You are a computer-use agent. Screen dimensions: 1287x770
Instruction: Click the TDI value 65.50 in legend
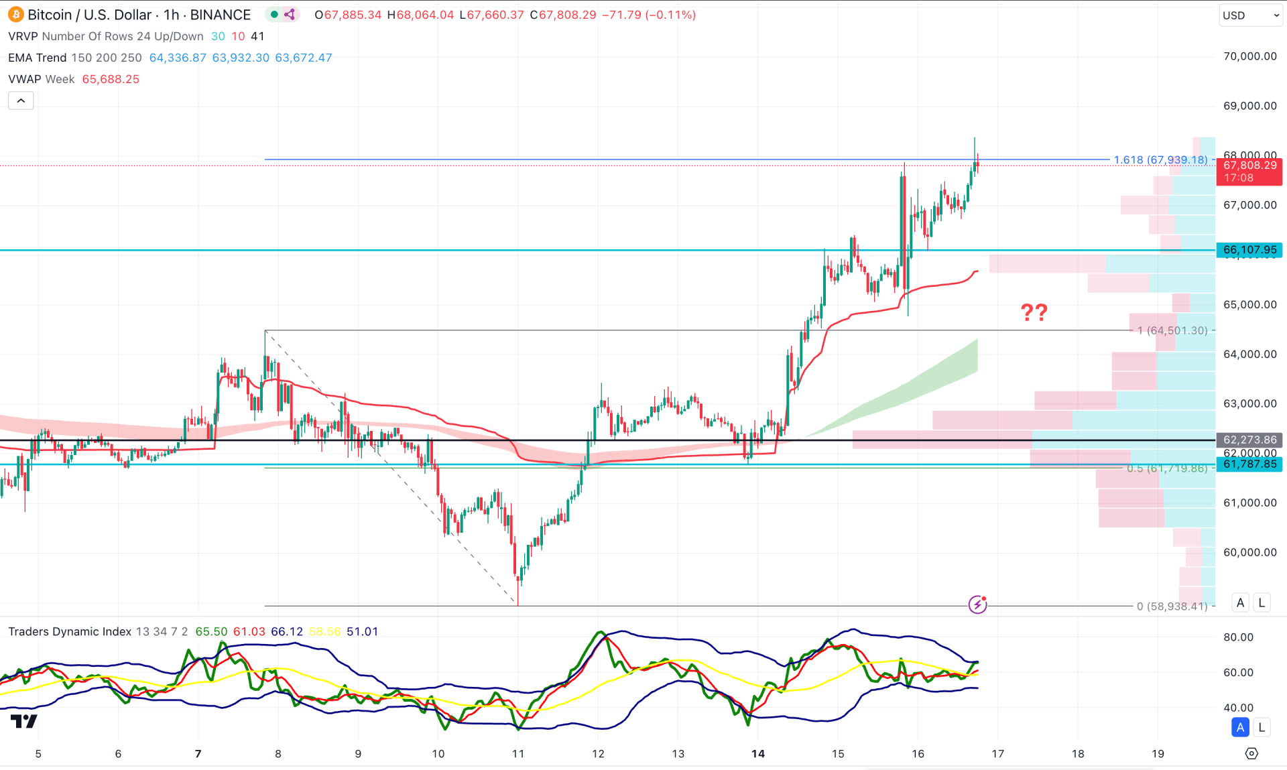click(211, 631)
